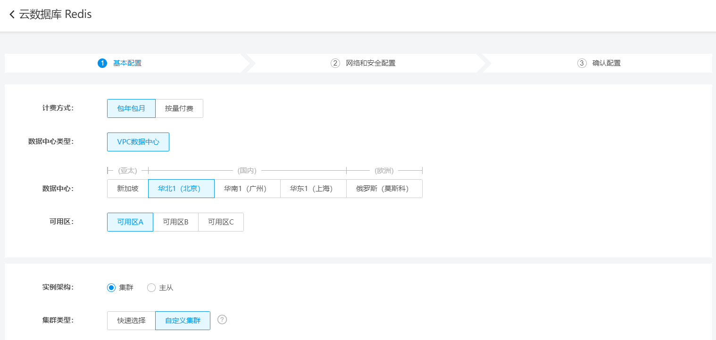
Task: Click the 数据中心类型 field label
Action: pos(51,141)
